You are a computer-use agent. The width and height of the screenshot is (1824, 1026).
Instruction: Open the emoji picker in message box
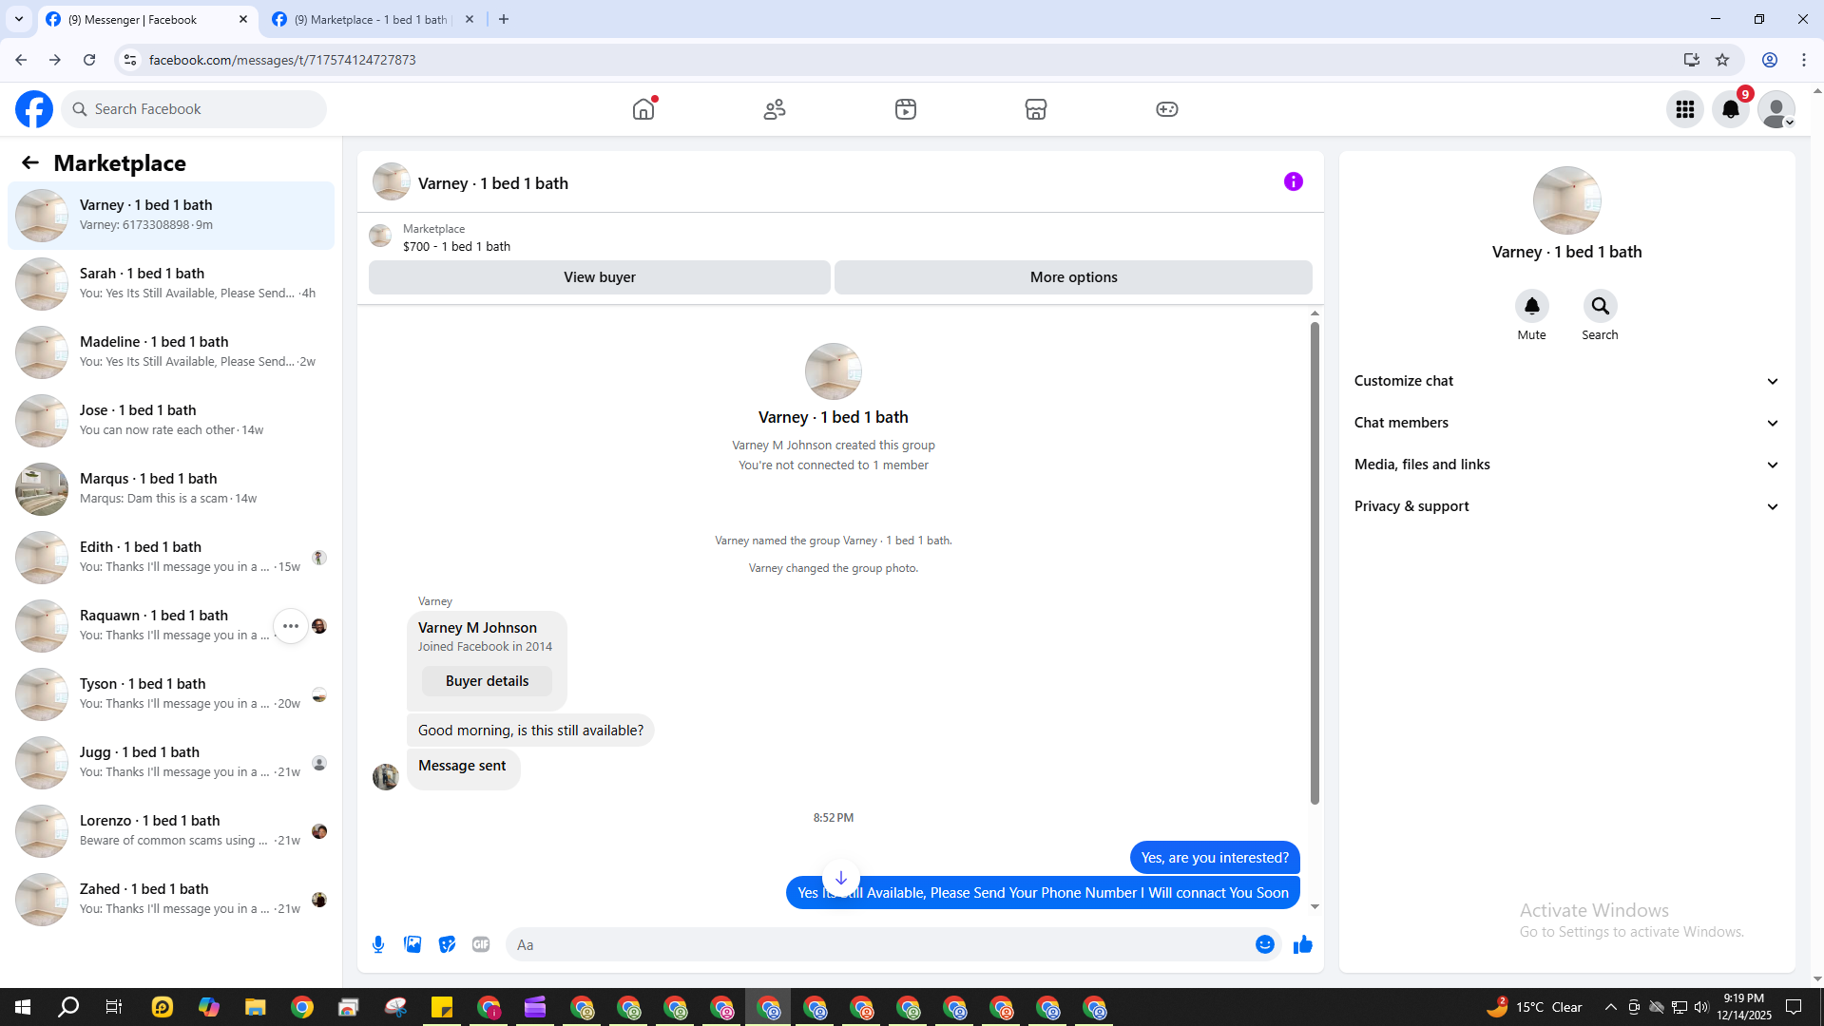pyautogui.click(x=1265, y=944)
